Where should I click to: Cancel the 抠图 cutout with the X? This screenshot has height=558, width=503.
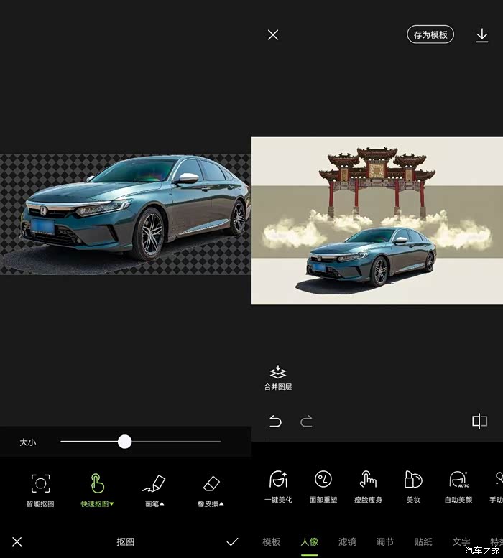(x=17, y=541)
